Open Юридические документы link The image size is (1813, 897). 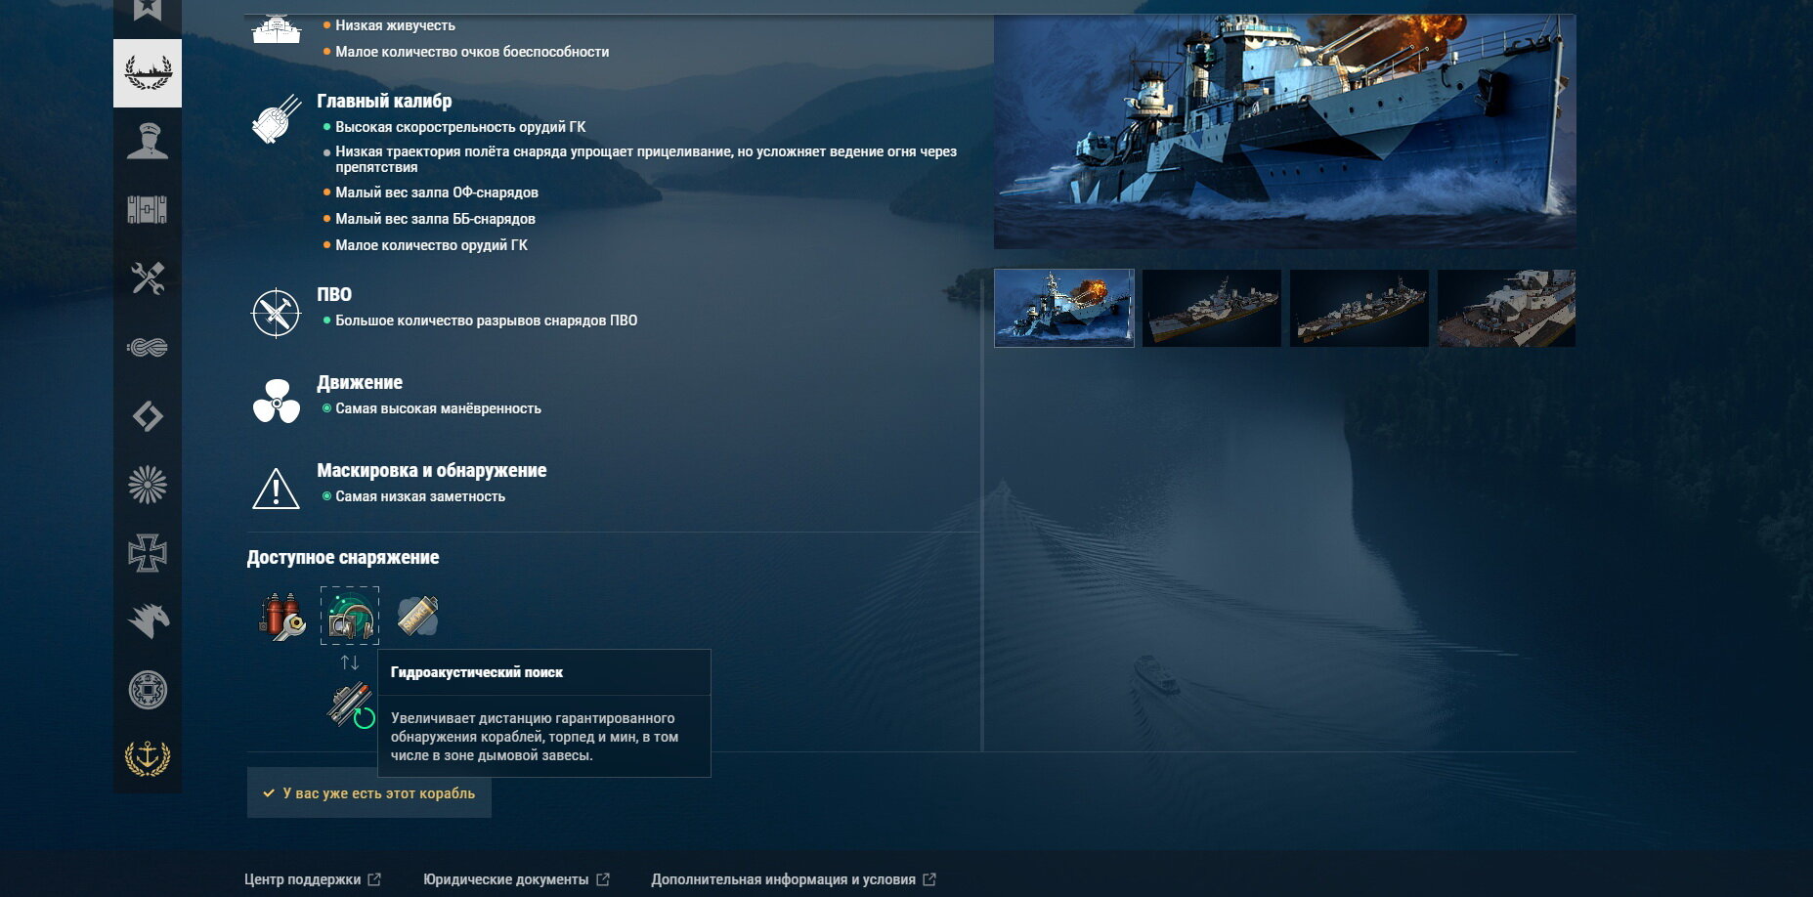(x=516, y=879)
